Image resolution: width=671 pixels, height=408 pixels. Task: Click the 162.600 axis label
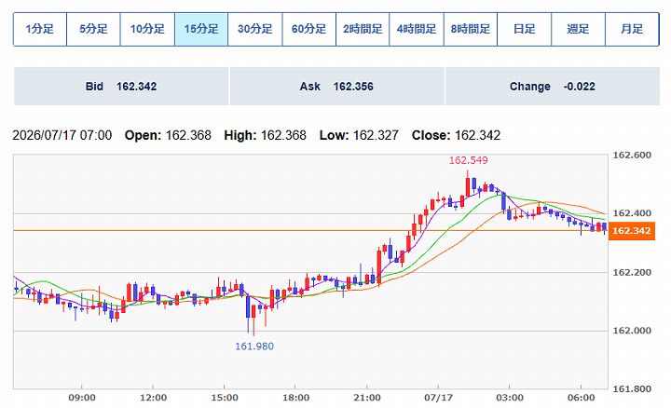pos(632,155)
